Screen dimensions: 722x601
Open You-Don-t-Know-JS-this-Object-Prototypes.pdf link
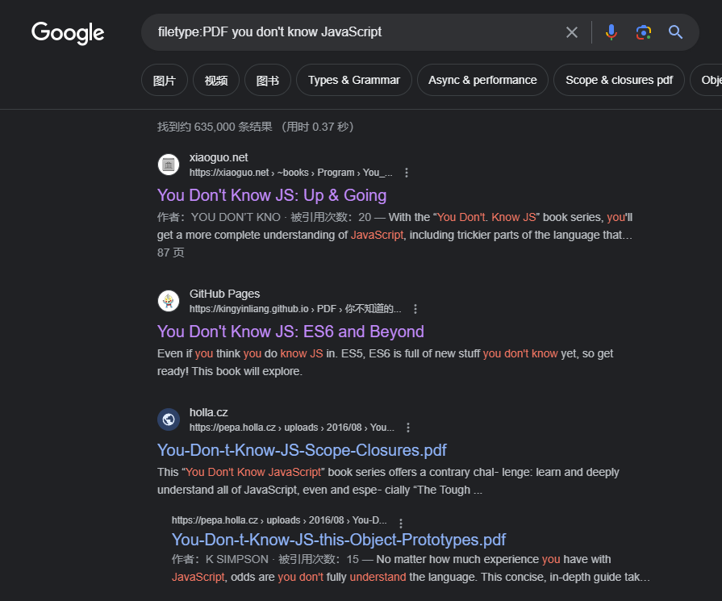coord(339,540)
